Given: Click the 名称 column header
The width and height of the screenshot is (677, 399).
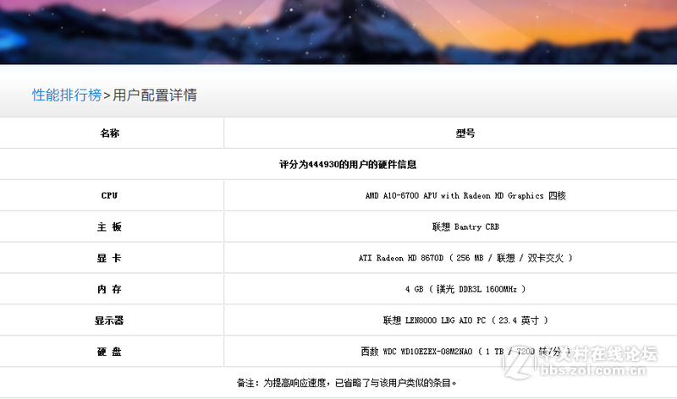Looking at the screenshot, I should (110, 134).
